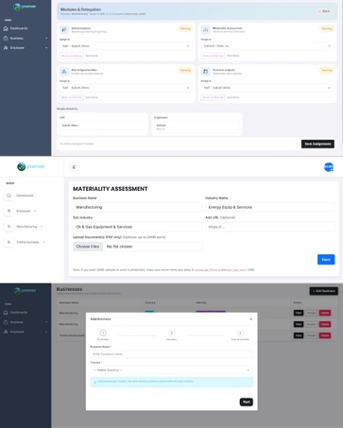The height and width of the screenshot is (428, 343).
Task: Click step 3 Sub Industries circle in the Add Business wizard
Action: [x=240, y=333]
